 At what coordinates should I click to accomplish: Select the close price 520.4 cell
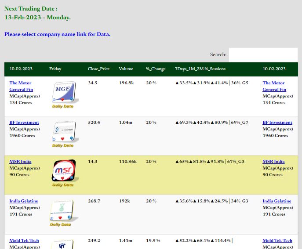click(94, 123)
